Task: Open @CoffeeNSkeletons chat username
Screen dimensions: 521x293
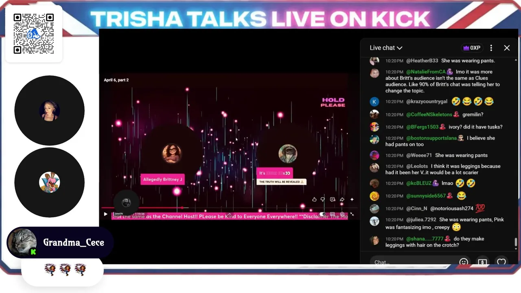Action: pyautogui.click(x=429, y=114)
